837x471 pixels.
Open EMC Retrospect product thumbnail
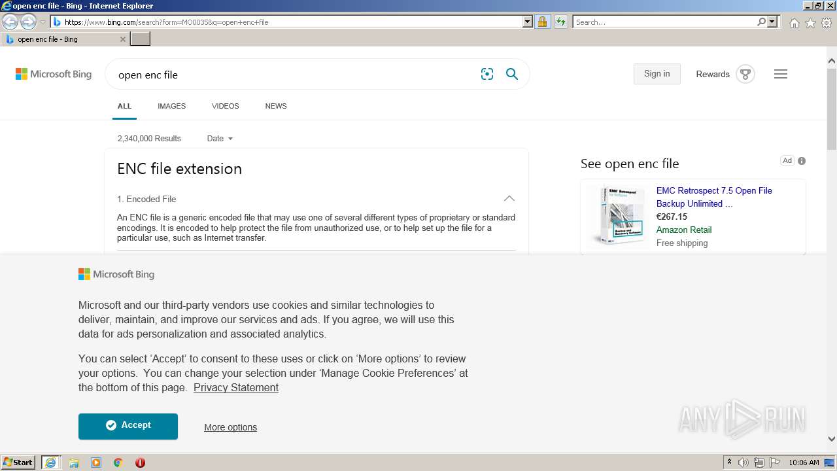618,215
